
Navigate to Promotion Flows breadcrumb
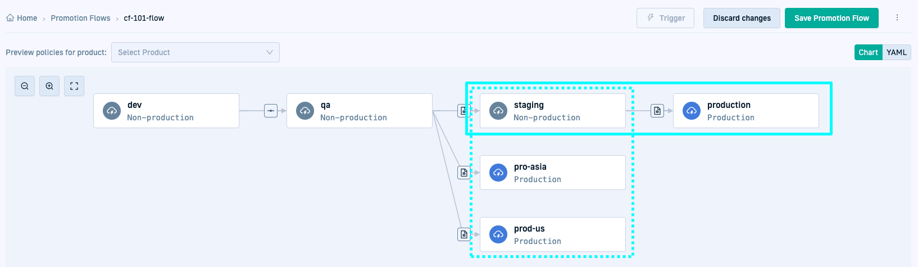(x=80, y=18)
